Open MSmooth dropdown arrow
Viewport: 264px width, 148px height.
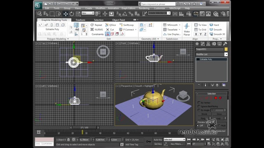coord(180,25)
